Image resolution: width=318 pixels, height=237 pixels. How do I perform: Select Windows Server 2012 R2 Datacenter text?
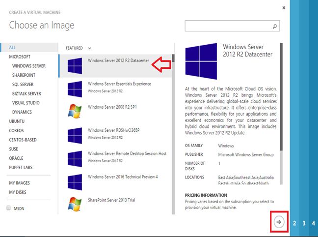(x=118, y=60)
